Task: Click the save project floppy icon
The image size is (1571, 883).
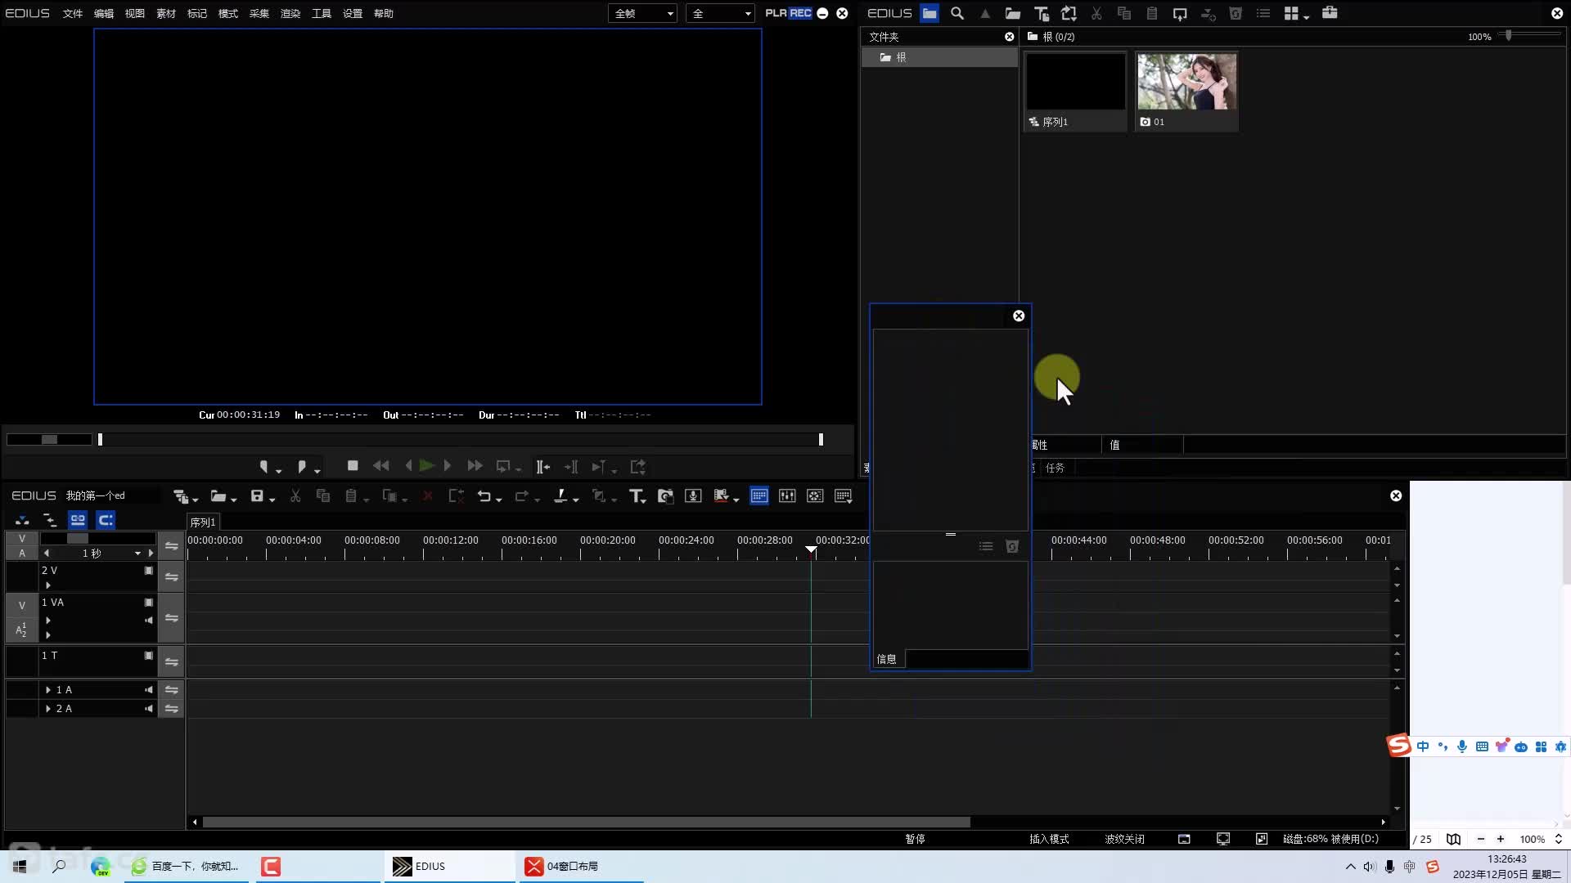Action: click(257, 496)
